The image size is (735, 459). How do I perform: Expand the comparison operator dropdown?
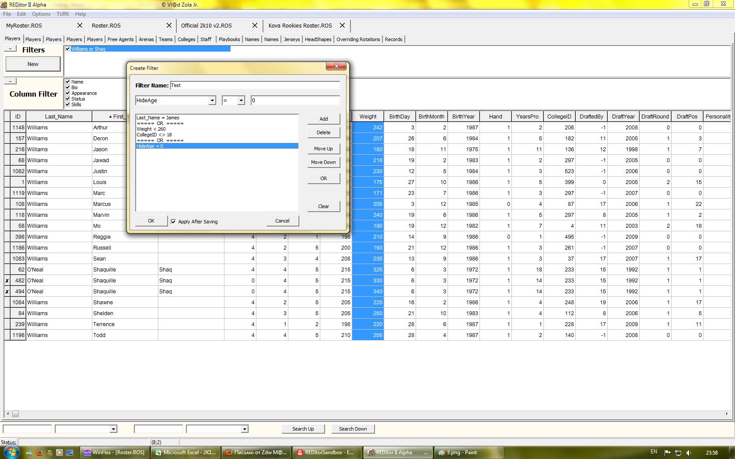pyautogui.click(x=241, y=101)
